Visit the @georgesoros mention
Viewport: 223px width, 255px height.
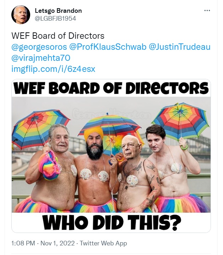tap(40, 47)
